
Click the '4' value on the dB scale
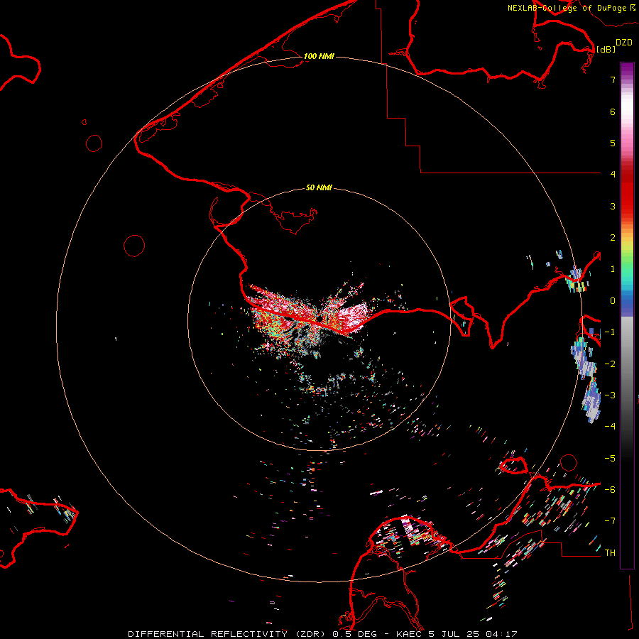pos(613,175)
